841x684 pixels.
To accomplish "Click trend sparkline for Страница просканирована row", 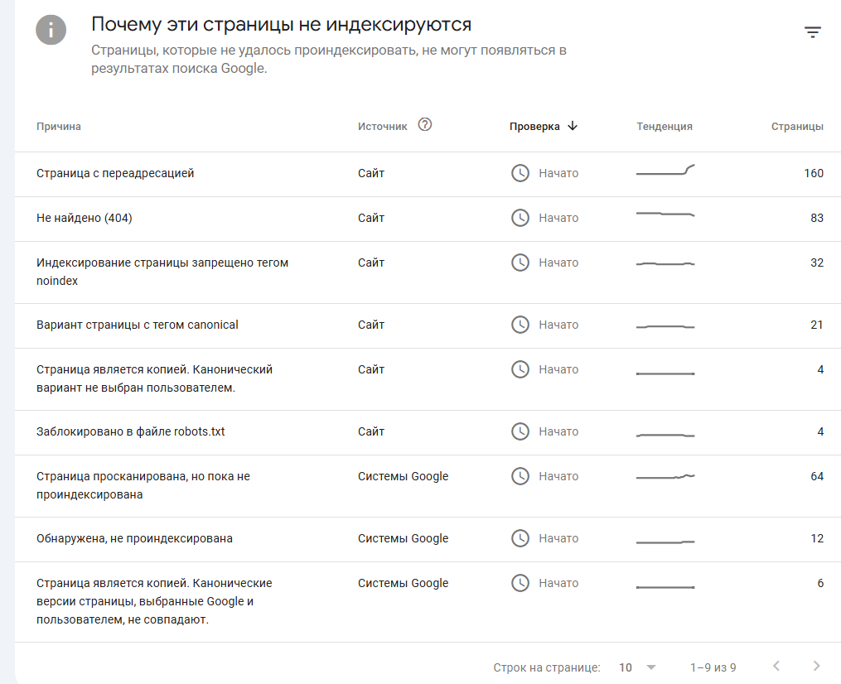I will pos(665,476).
